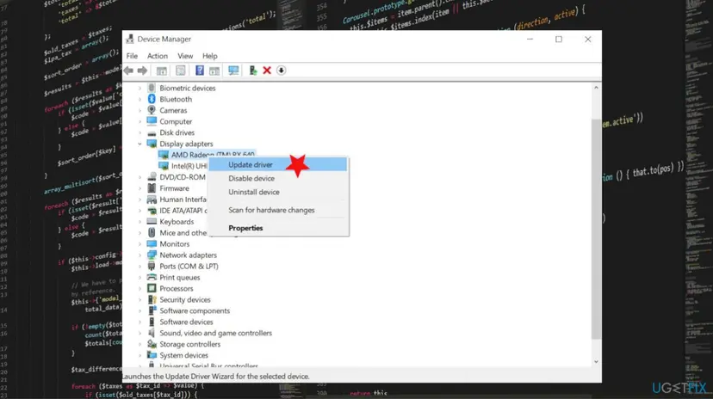Click the Display adapters category icon
713x399 pixels.
pos(152,144)
